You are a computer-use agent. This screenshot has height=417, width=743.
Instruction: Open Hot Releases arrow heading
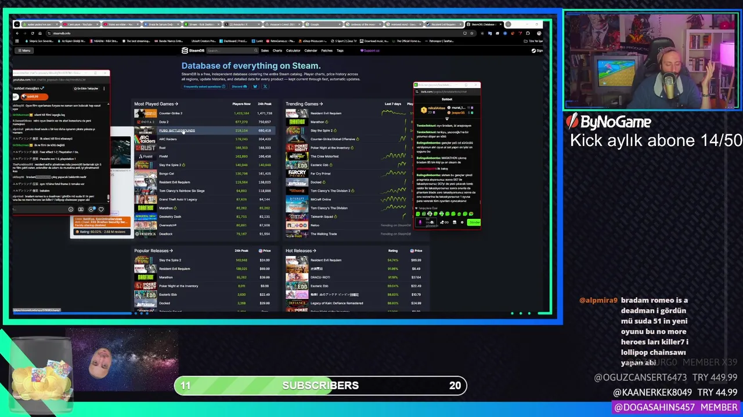click(301, 251)
